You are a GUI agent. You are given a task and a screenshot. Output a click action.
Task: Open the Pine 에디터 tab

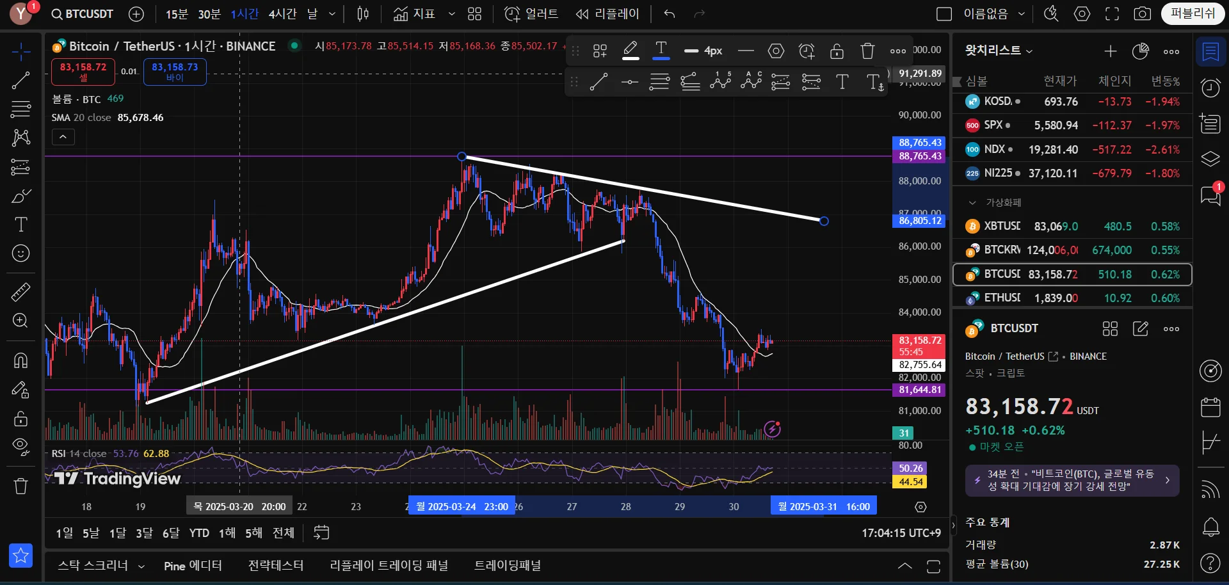pos(193,566)
